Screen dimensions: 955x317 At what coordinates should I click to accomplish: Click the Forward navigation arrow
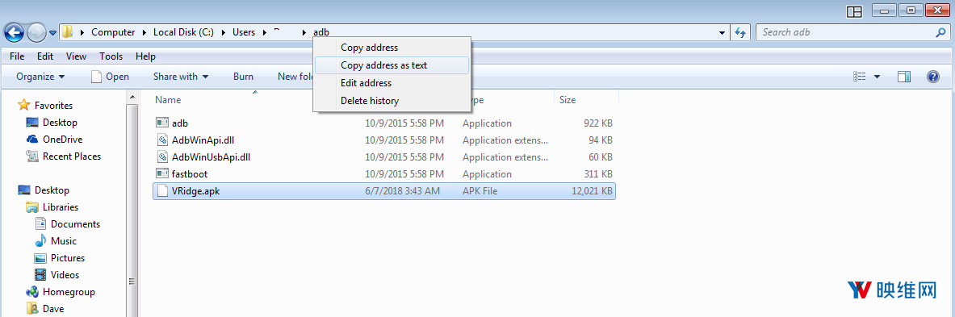[36, 32]
